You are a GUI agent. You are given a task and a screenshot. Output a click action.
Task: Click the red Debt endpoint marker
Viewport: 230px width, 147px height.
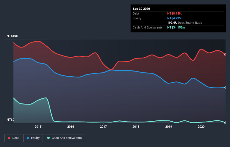[x=225, y=55]
